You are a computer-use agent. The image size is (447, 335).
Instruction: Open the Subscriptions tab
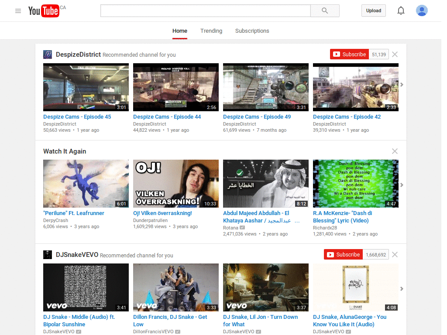[x=252, y=31]
